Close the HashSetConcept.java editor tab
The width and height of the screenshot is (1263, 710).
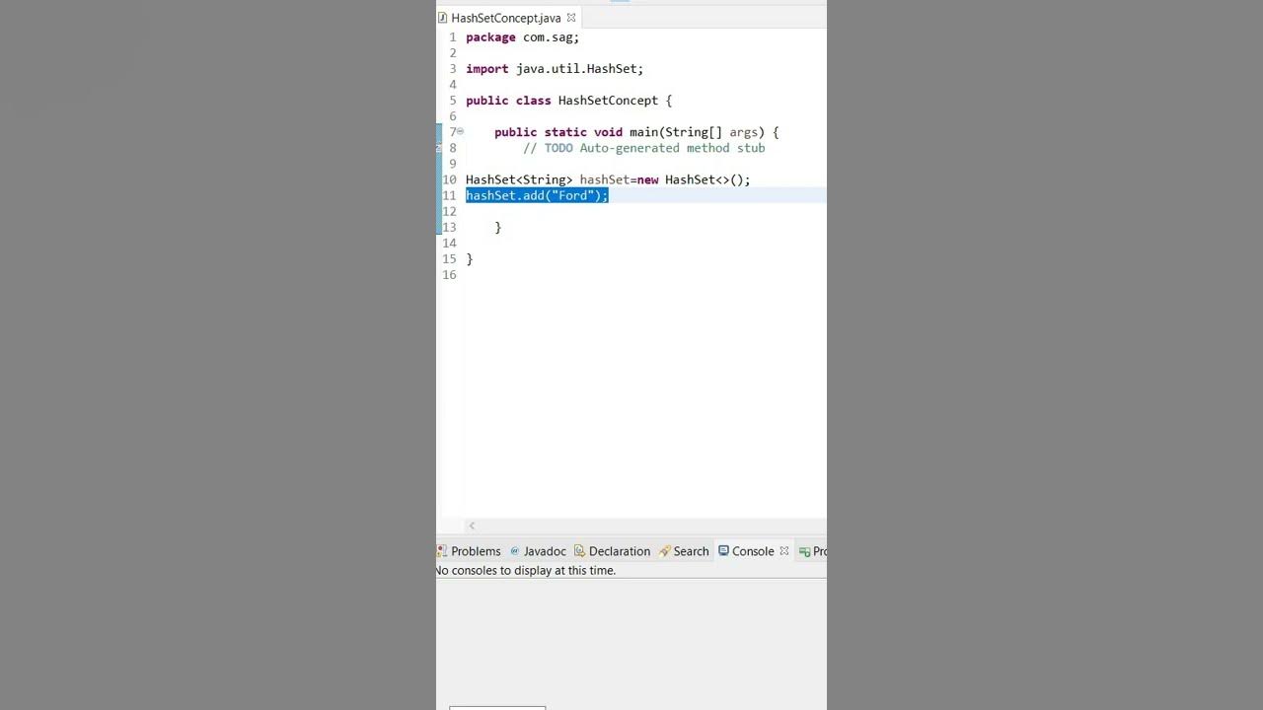(571, 18)
